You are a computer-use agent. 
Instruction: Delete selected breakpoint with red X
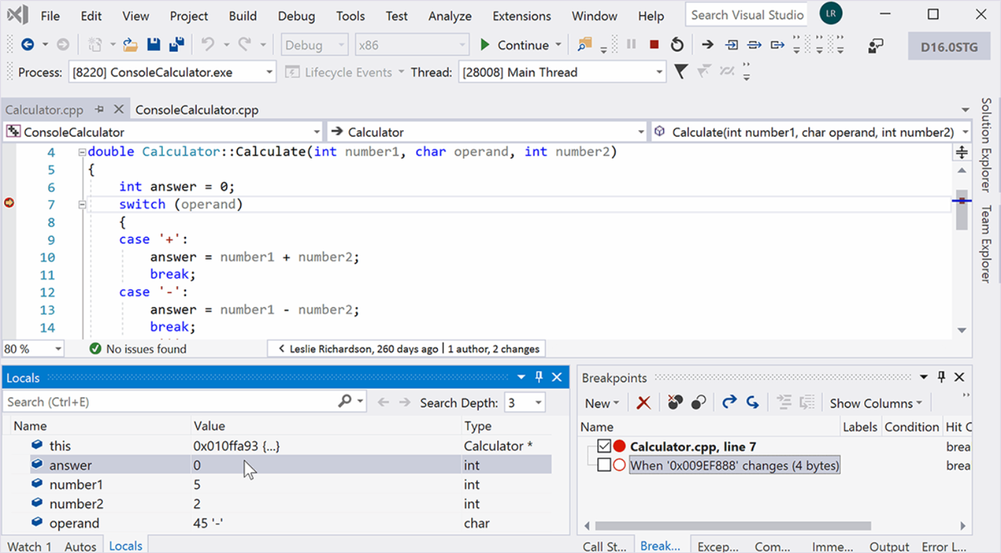pyautogui.click(x=643, y=402)
